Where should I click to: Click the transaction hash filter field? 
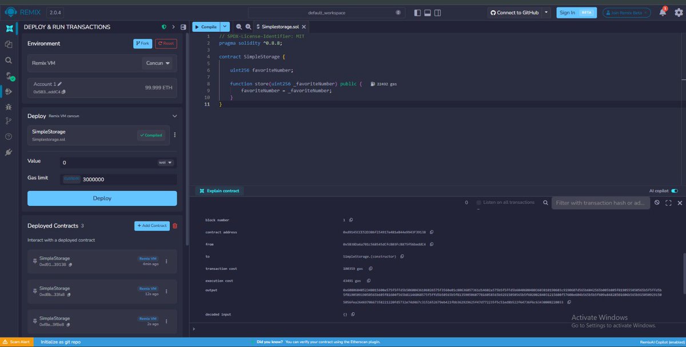[x=601, y=203]
